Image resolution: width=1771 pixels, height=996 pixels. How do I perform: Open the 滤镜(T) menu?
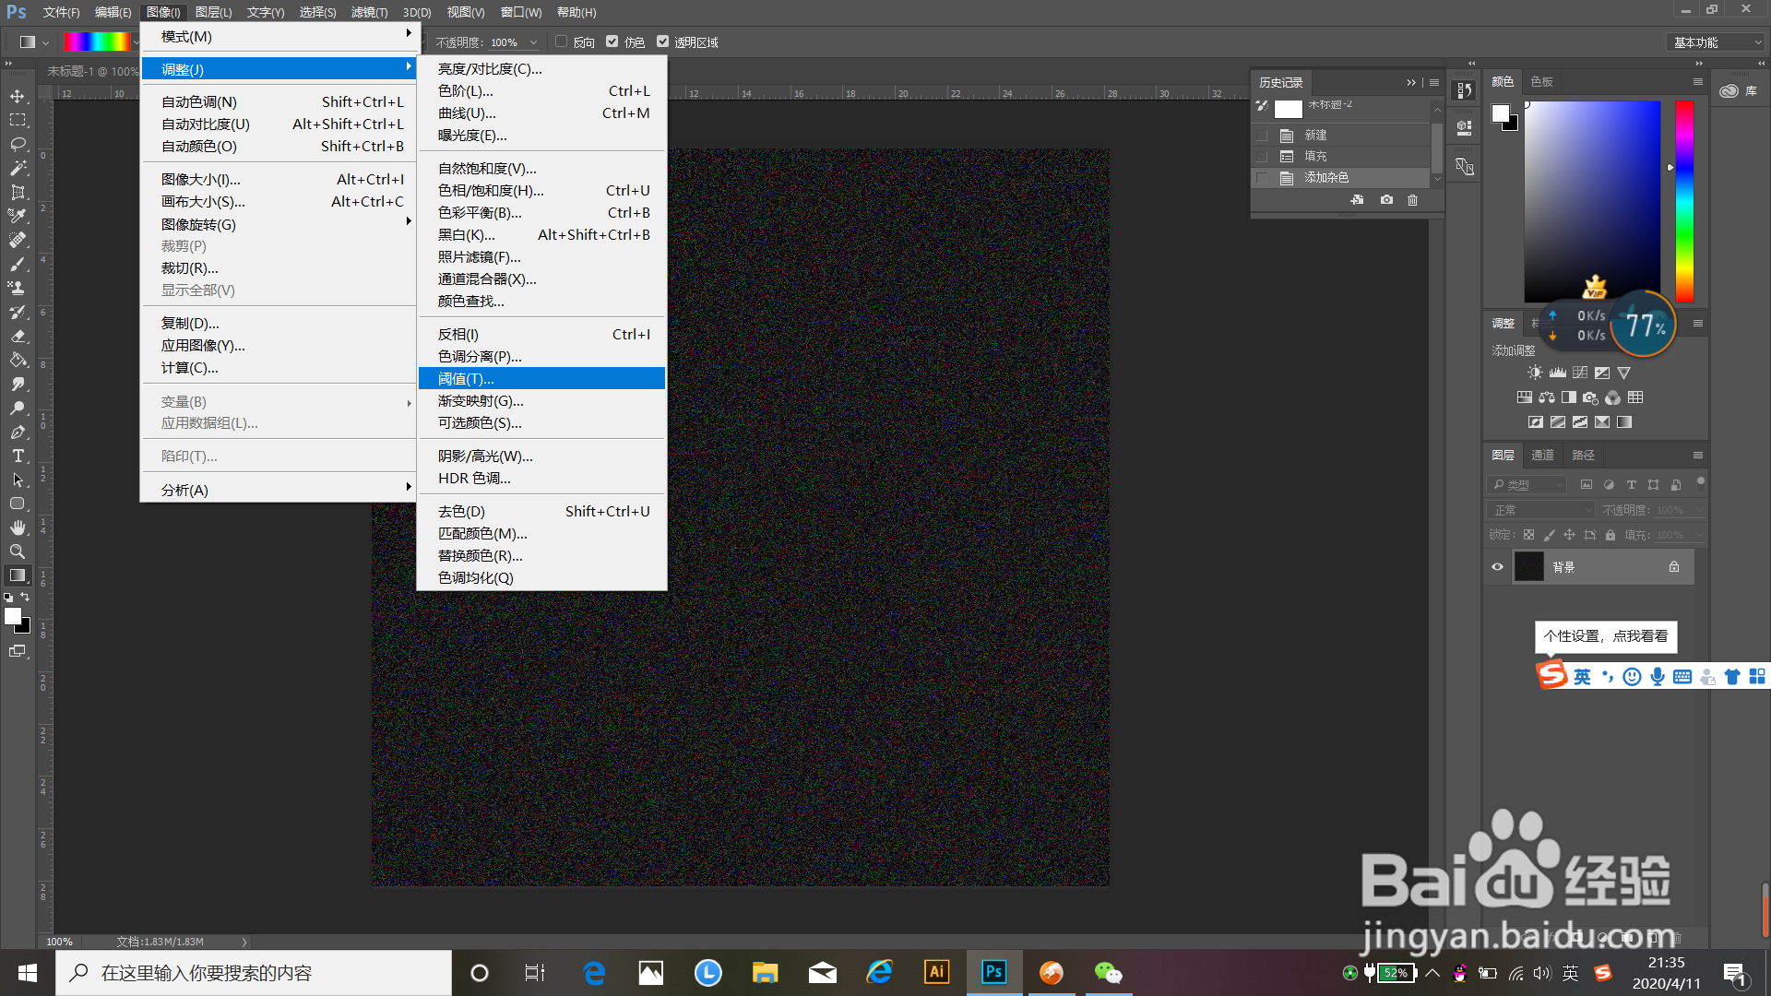(x=369, y=12)
